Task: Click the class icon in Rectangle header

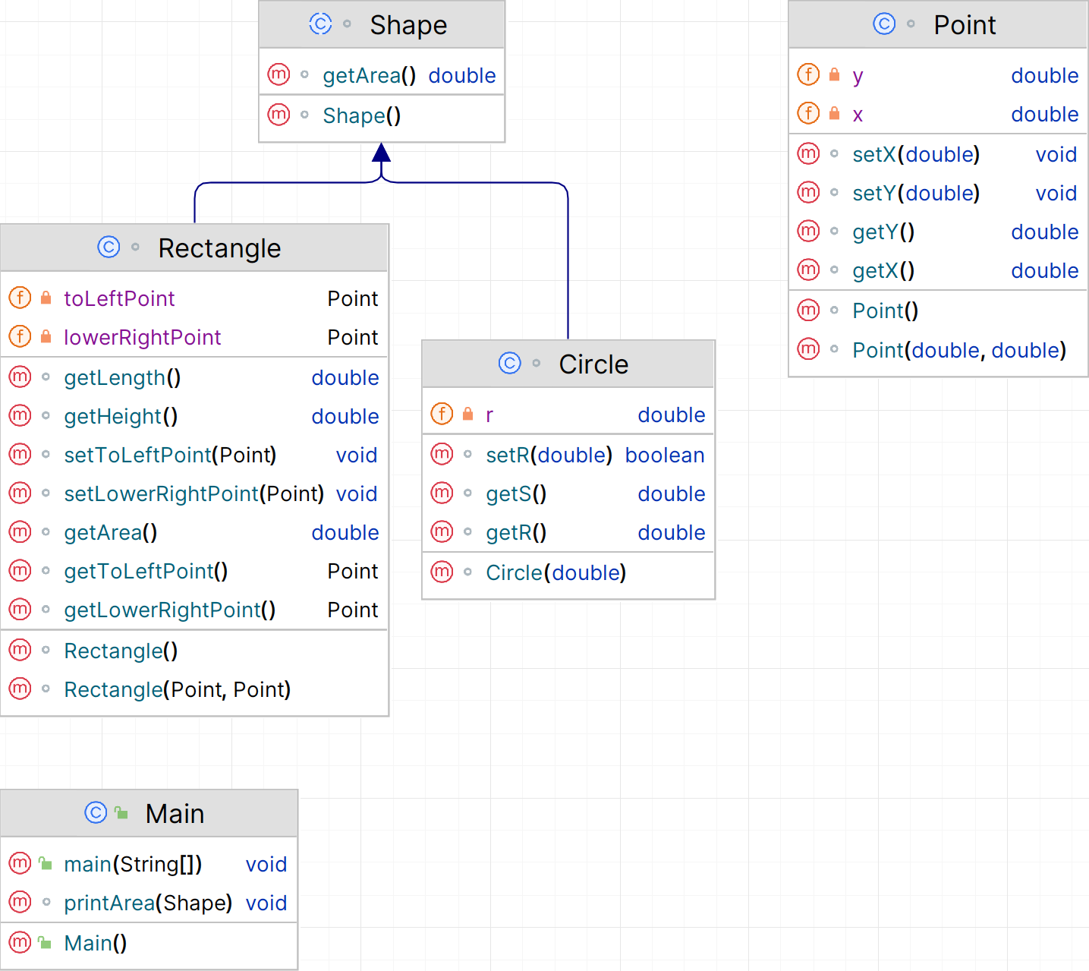Action: click(109, 247)
